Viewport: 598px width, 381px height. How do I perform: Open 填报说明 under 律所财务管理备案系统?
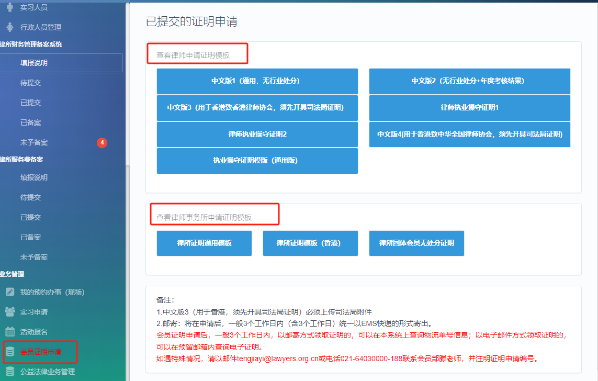[34, 63]
